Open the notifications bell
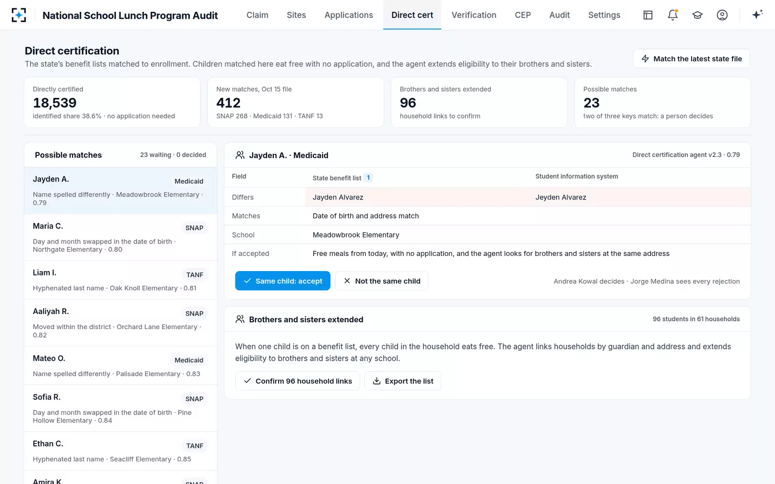Image resolution: width=775 pixels, height=484 pixels. (673, 15)
